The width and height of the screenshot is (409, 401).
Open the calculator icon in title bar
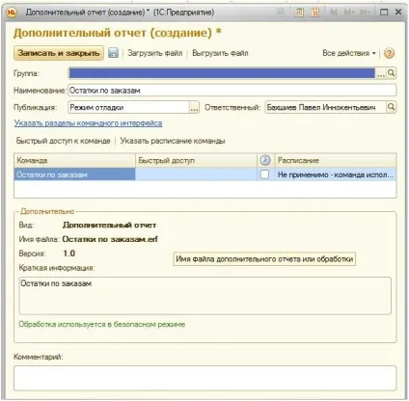(299, 13)
